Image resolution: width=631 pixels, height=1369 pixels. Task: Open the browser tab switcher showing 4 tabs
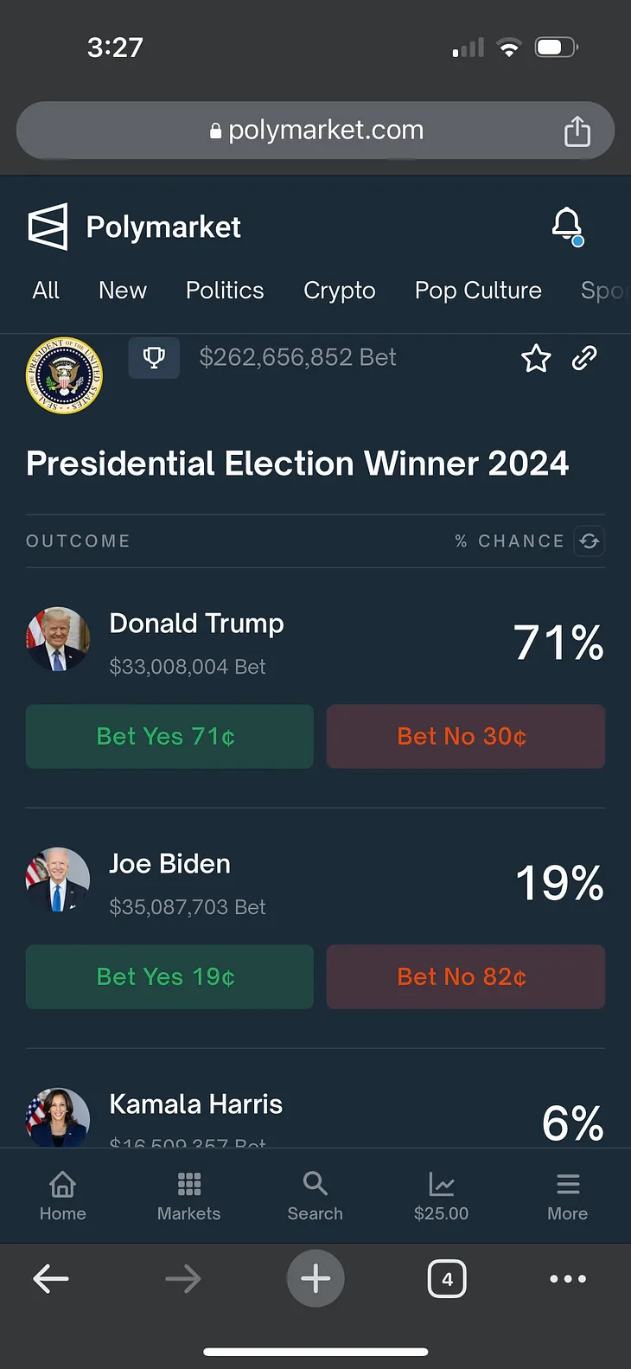point(447,1278)
